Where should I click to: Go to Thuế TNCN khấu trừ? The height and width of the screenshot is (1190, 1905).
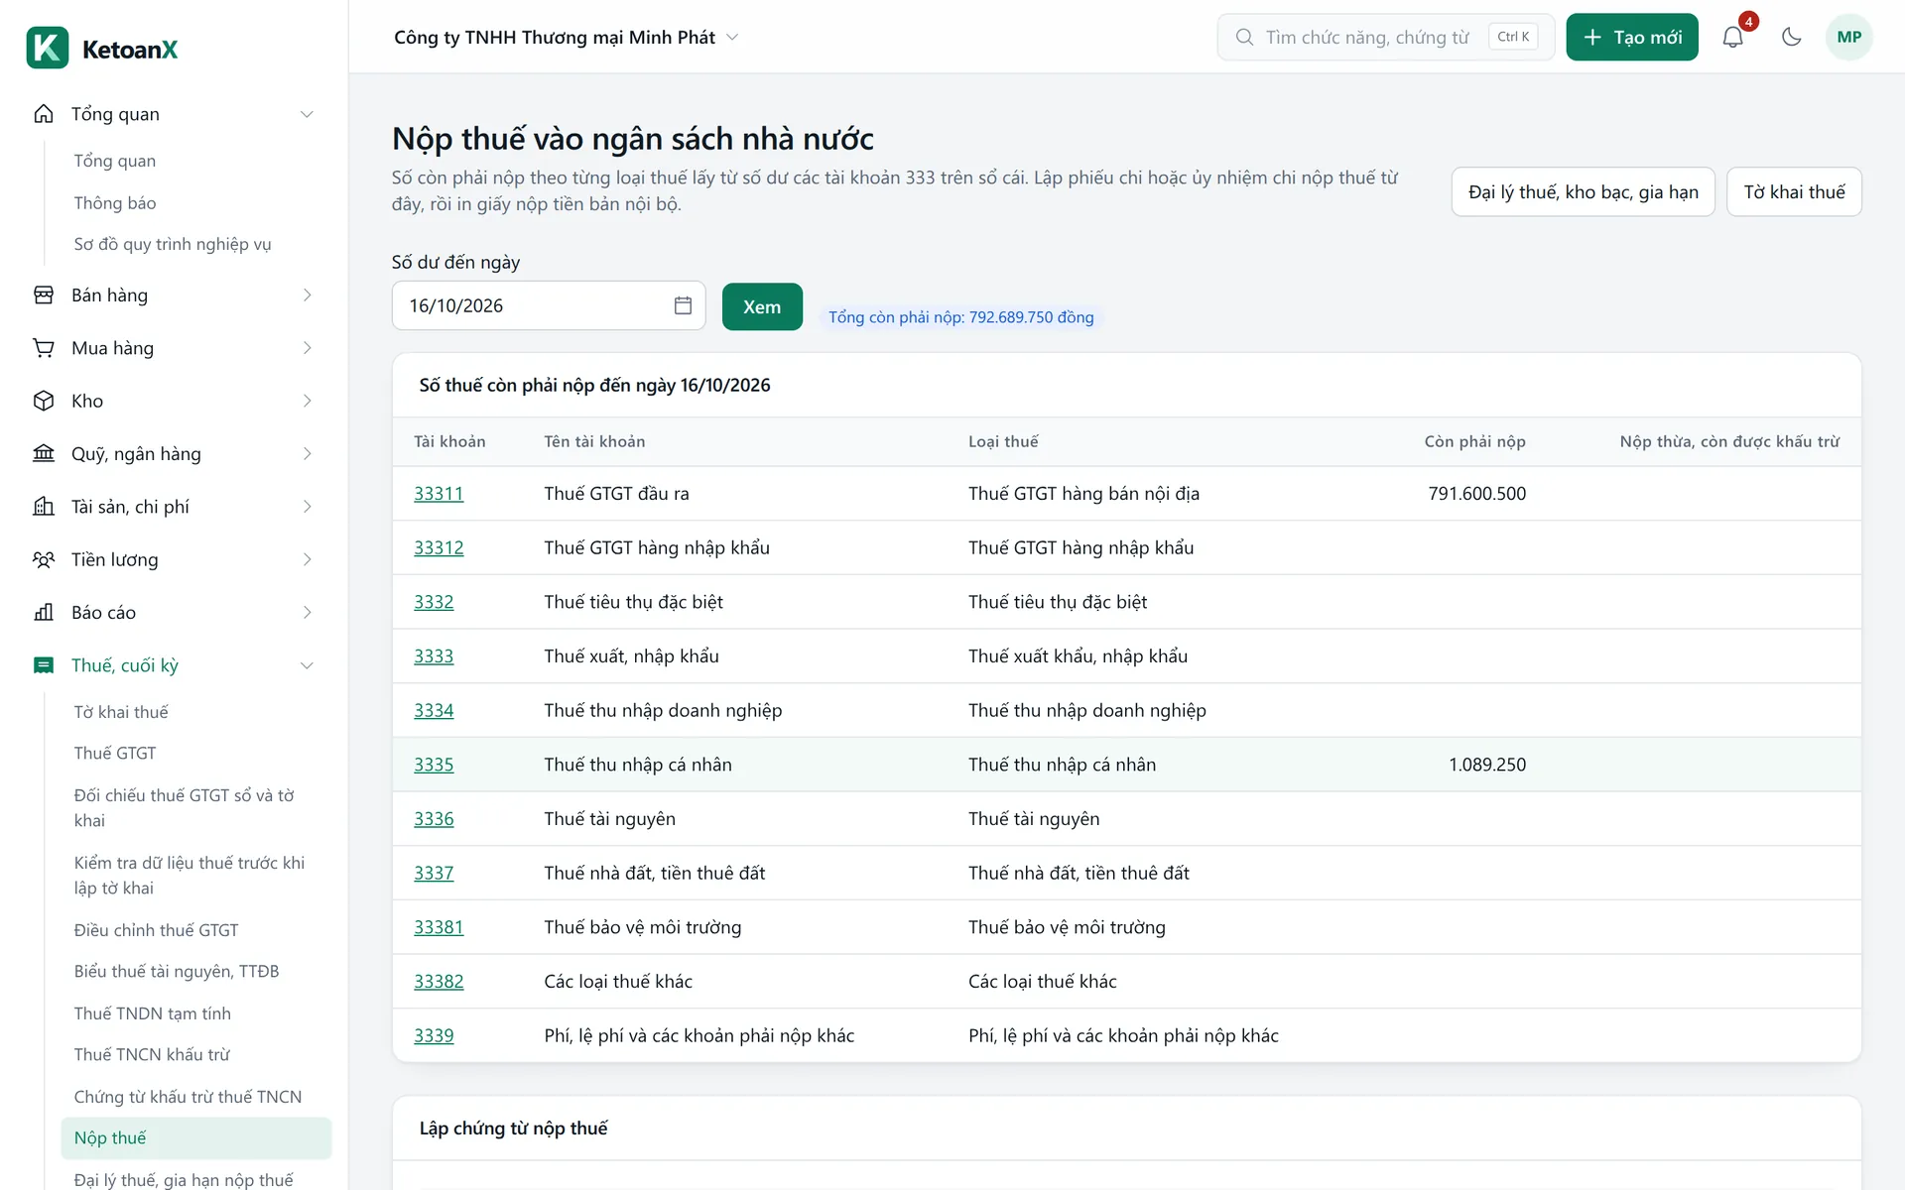coord(152,1054)
